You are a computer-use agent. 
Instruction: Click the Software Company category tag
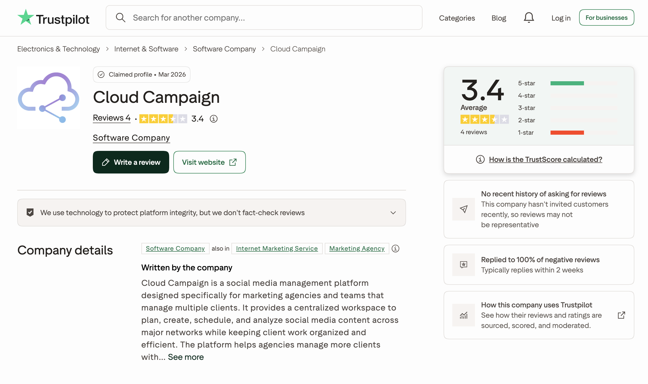pyautogui.click(x=175, y=248)
